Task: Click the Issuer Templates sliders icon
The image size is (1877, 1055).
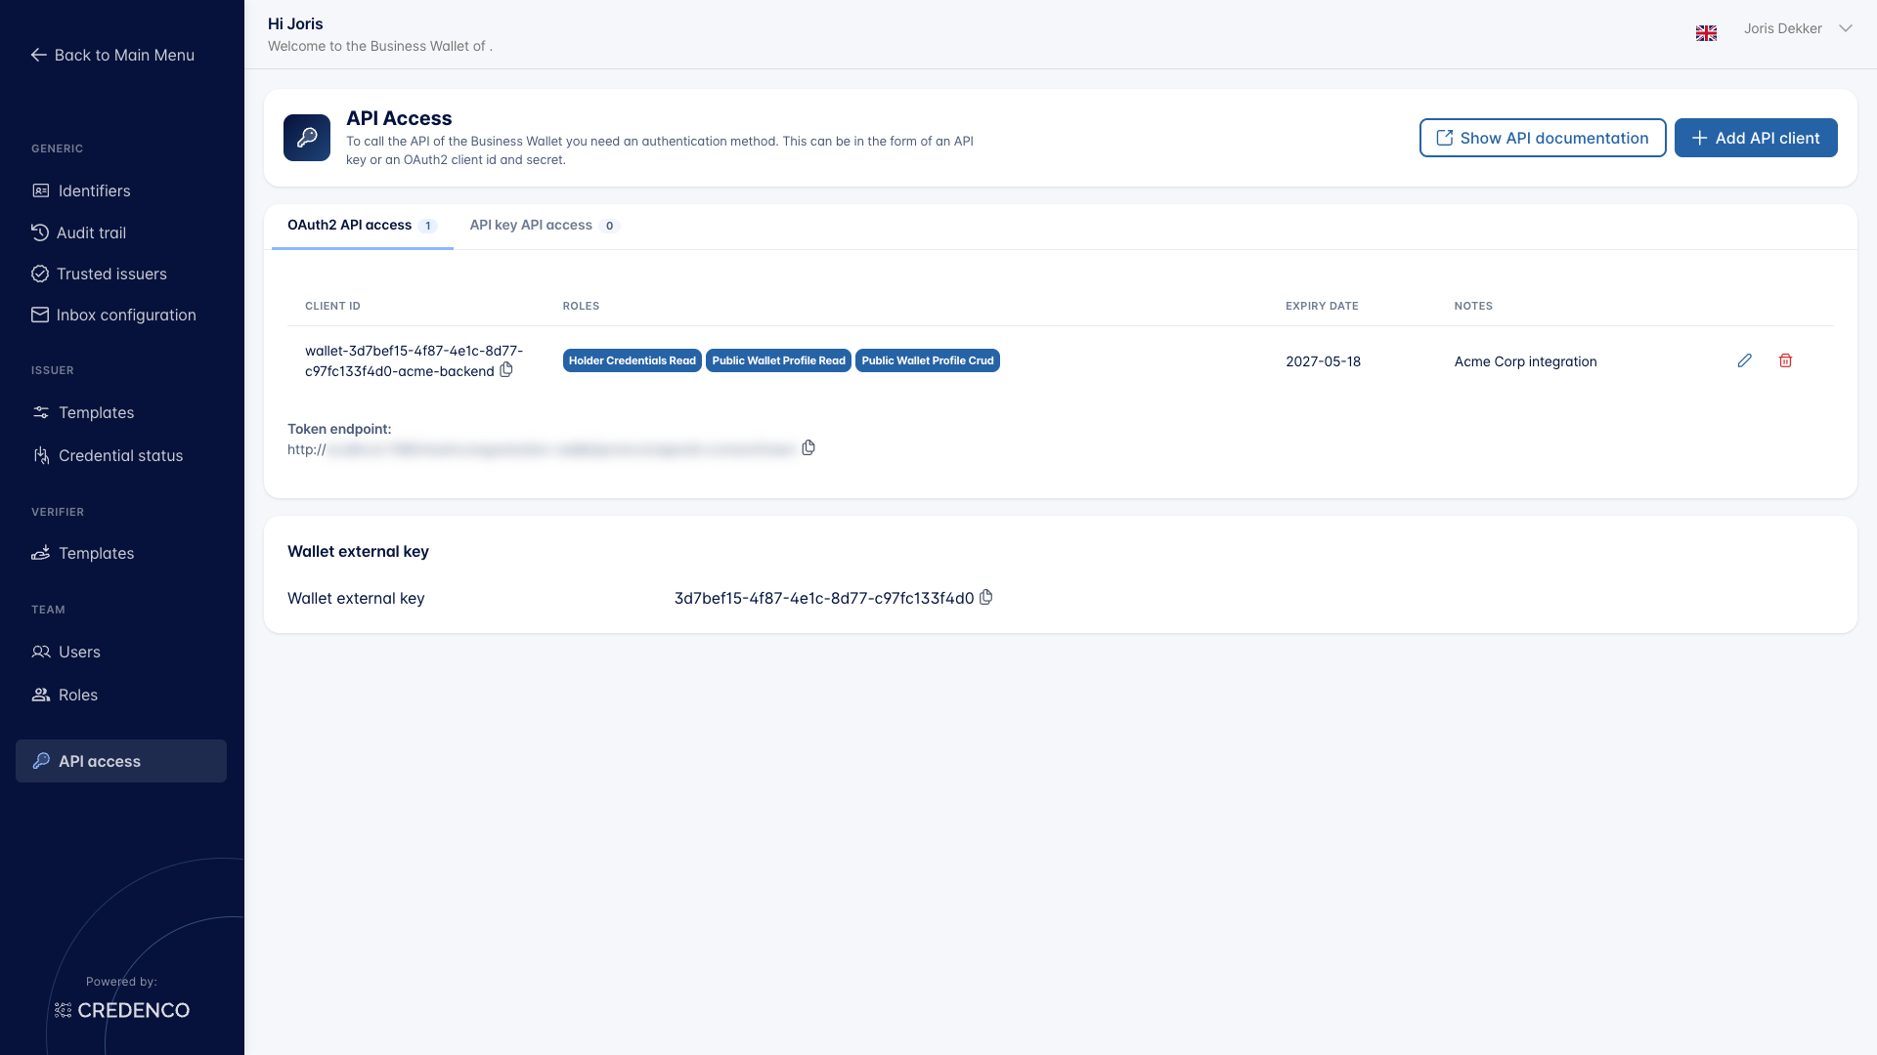Action: (x=40, y=412)
